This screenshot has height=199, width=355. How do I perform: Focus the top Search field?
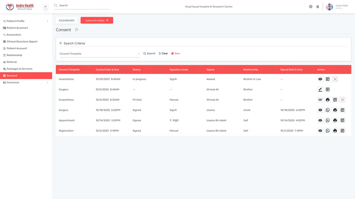click(x=82, y=6)
